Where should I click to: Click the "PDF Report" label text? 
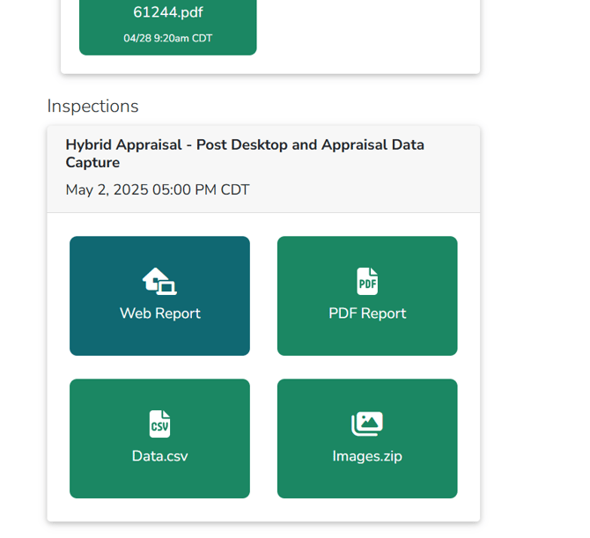pos(367,313)
